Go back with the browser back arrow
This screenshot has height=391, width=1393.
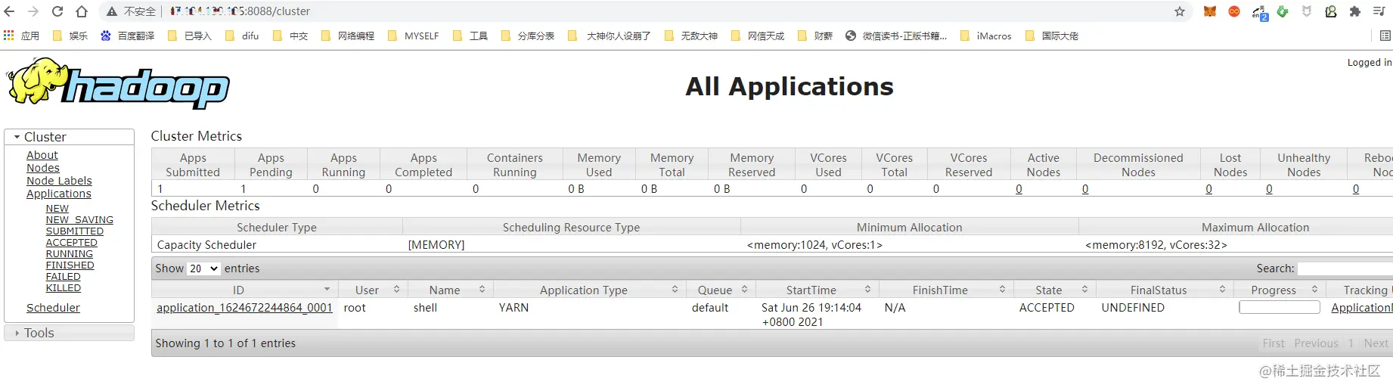[x=9, y=11]
